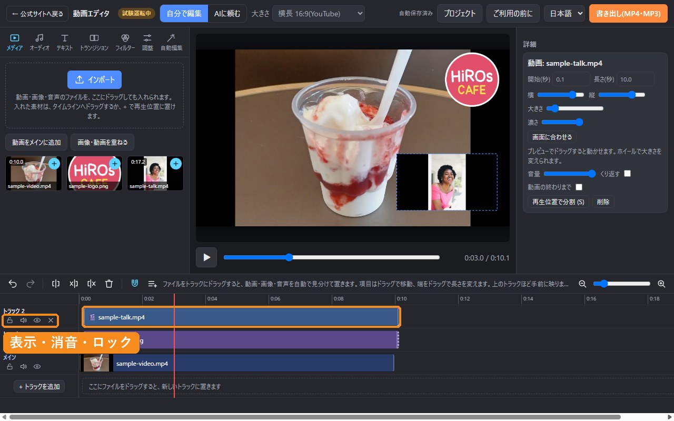Delete the selected clip with the trash icon

click(x=109, y=284)
